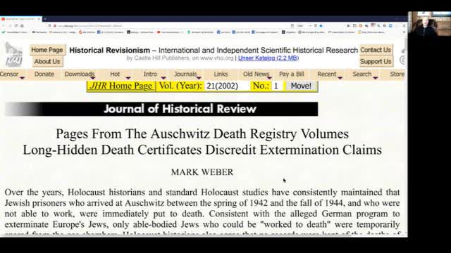Click the Vol. (Year) field showing 21(2002)
The image size is (451, 253).
click(226, 86)
